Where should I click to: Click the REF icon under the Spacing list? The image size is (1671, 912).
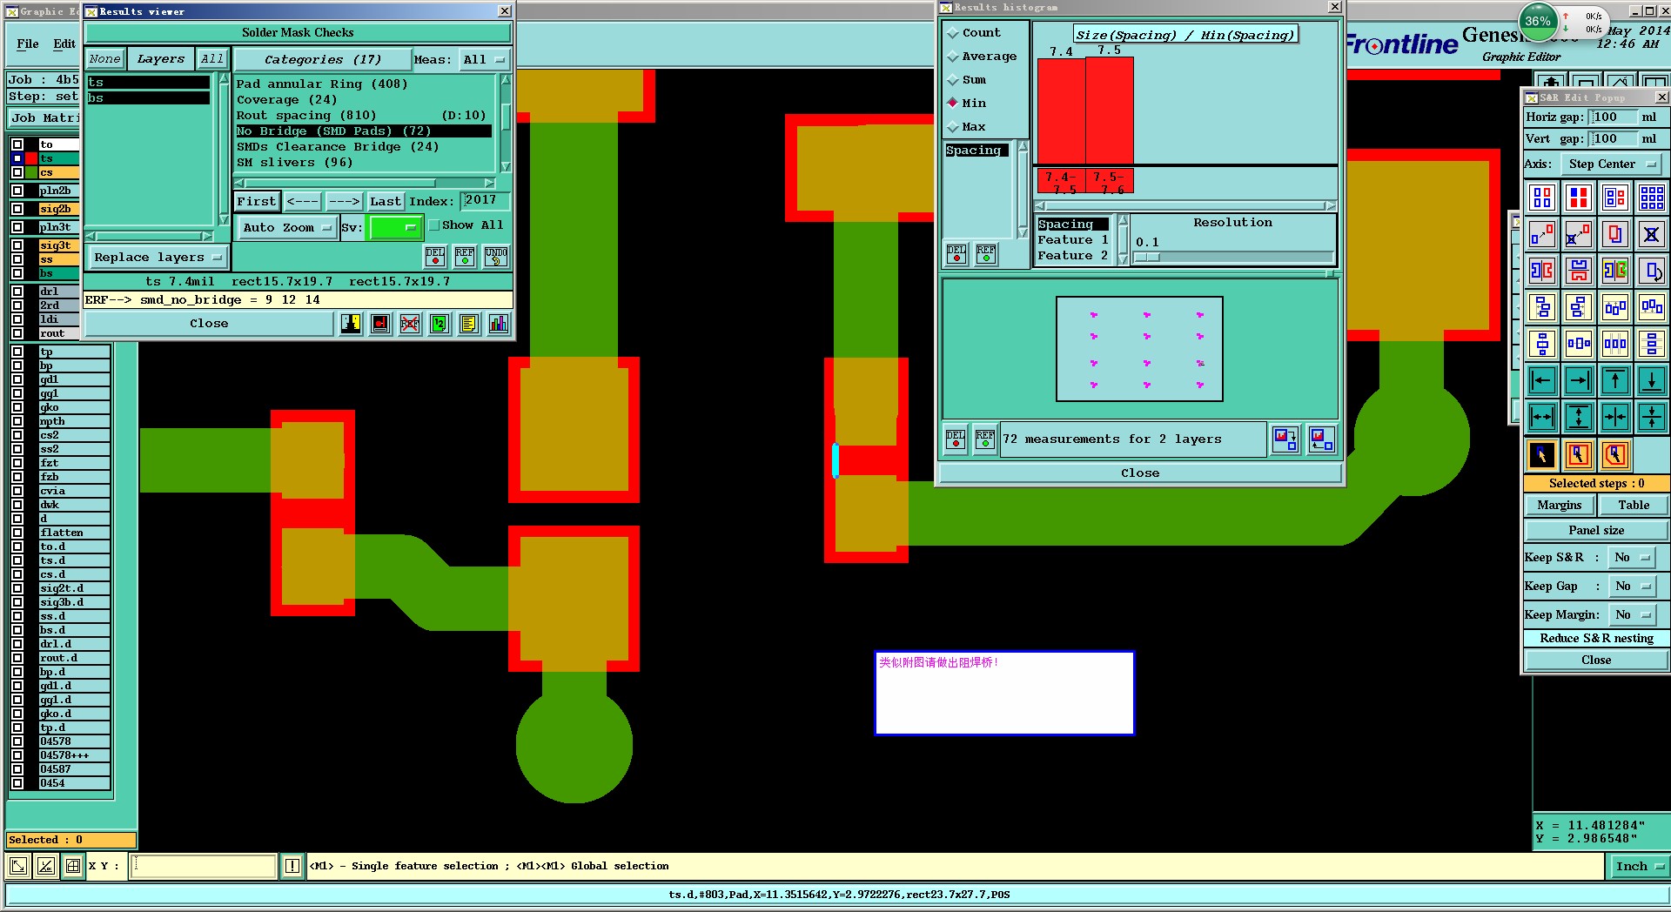[x=986, y=253]
